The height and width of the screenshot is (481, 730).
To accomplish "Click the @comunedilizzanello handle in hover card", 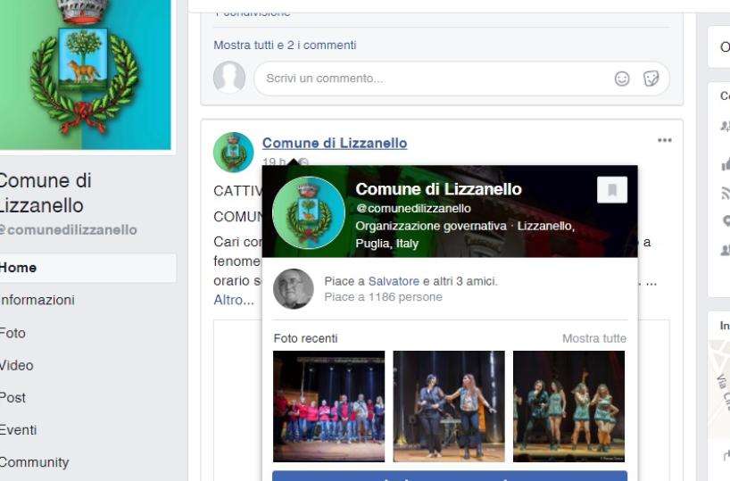I will (x=413, y=209).
